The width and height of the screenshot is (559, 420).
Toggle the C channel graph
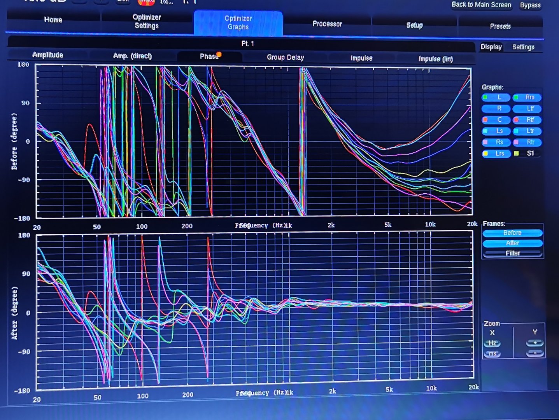[496, 120]
